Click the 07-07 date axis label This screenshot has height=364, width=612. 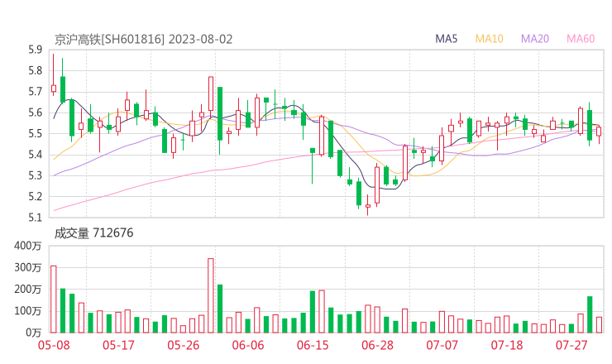click(x=442, y=345)
